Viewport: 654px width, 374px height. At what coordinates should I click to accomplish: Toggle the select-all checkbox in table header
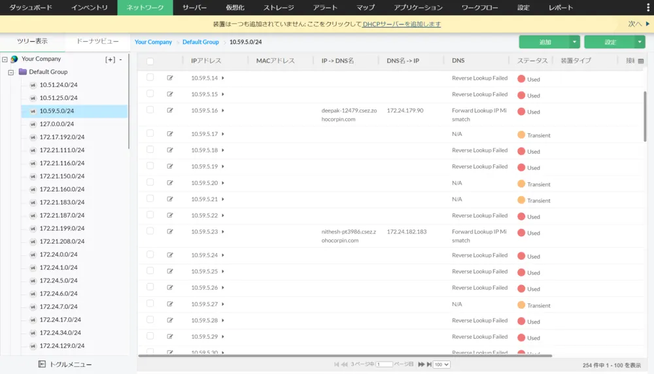point(150,61)
